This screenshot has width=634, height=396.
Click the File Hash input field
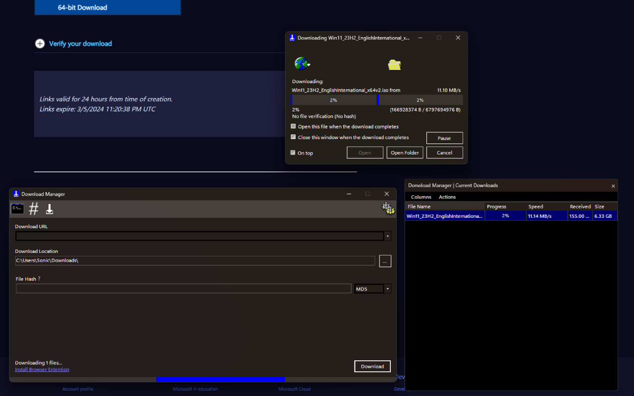[184, 289]
